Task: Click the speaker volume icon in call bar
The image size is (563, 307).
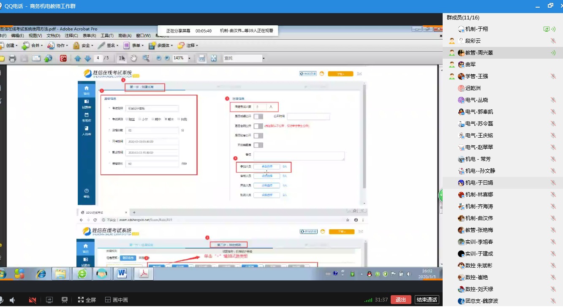Action: click(x=12, y=300)
